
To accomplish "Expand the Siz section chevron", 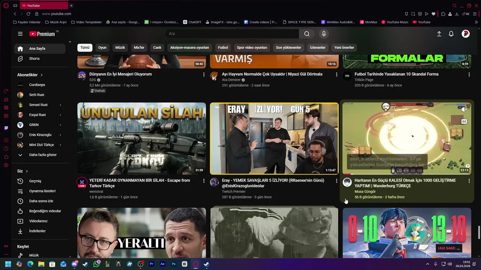I will coord(27,171).
